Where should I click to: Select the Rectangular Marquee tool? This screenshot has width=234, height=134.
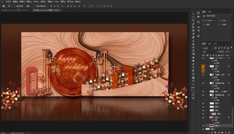[193, 17]
